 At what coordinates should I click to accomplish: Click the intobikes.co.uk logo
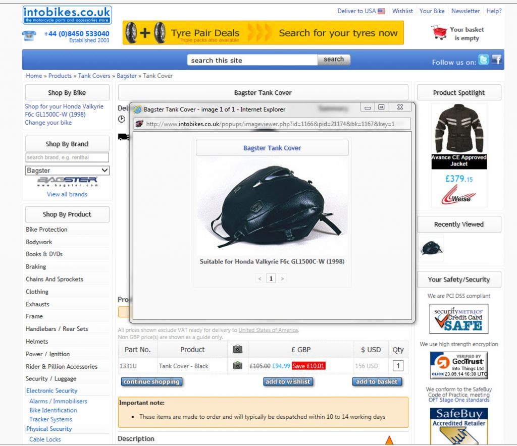(x=67, y=15)
